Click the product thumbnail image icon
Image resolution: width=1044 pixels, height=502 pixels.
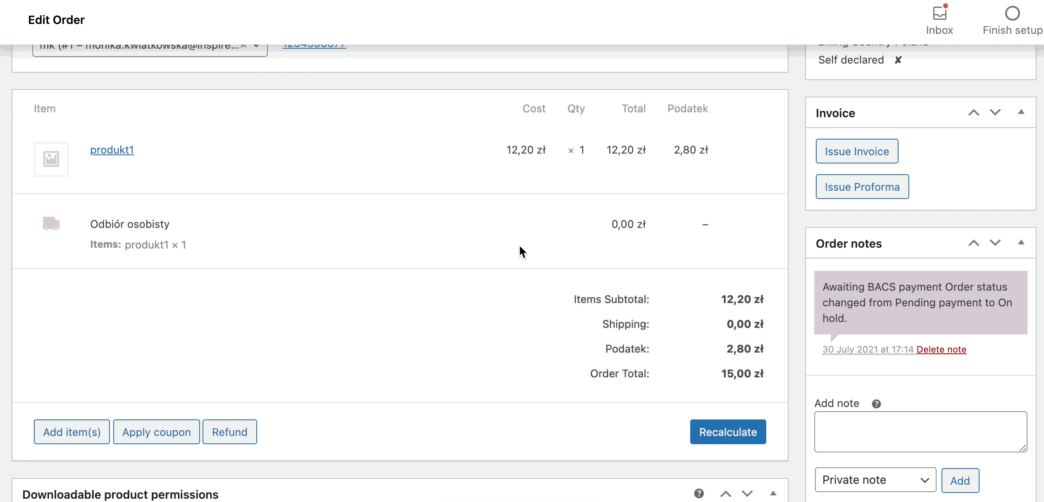pos(51,158)
